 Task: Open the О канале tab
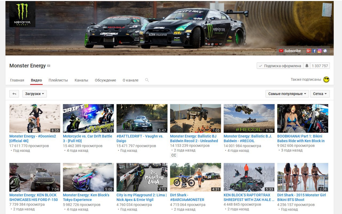coord(130,80)
